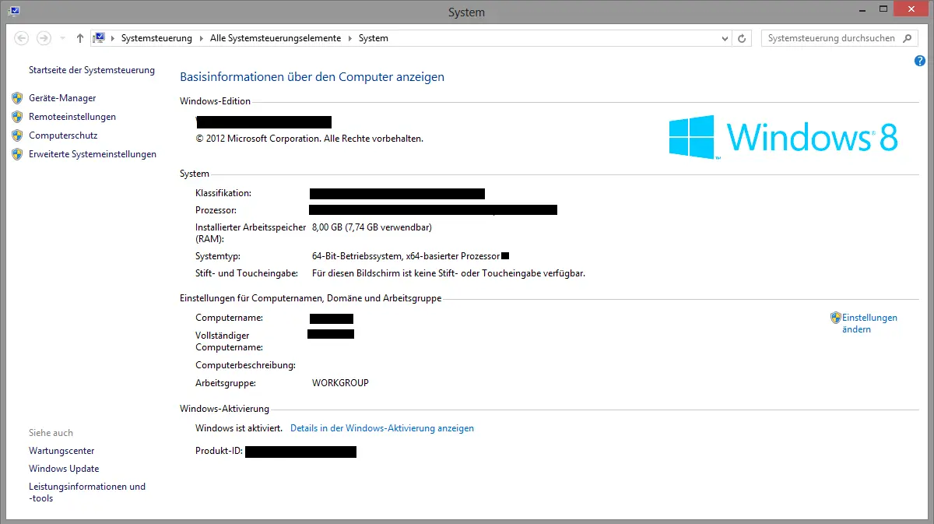
Task: Click shield icon beside Computerschutz
Action: pyautogui.click(x=17, y=135)
